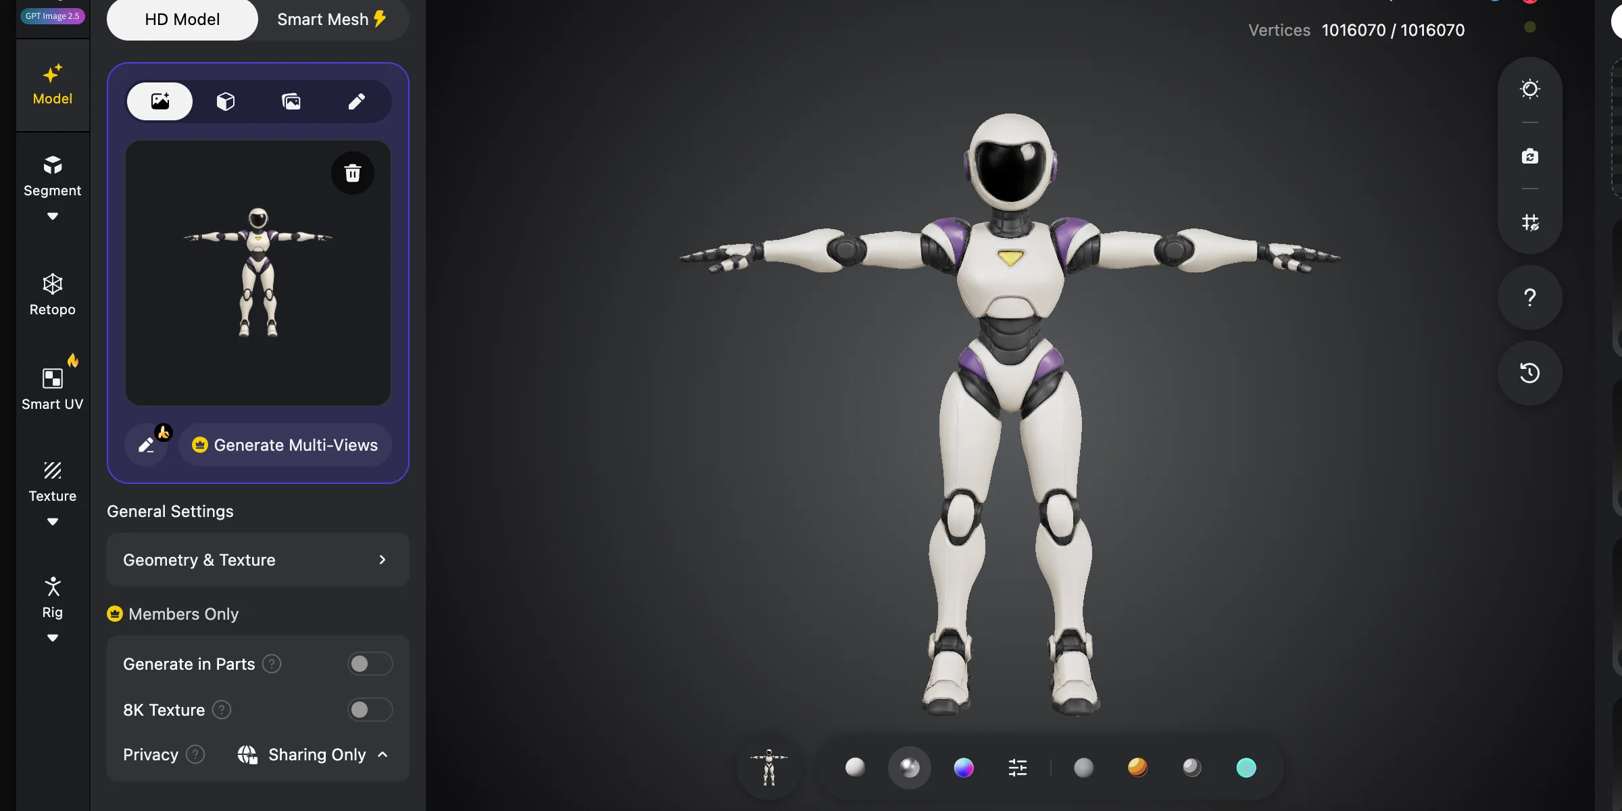Viewport: 1622px width, 811px height.
Task: Select the pencil text-prompt input icon
Action: 357,101
